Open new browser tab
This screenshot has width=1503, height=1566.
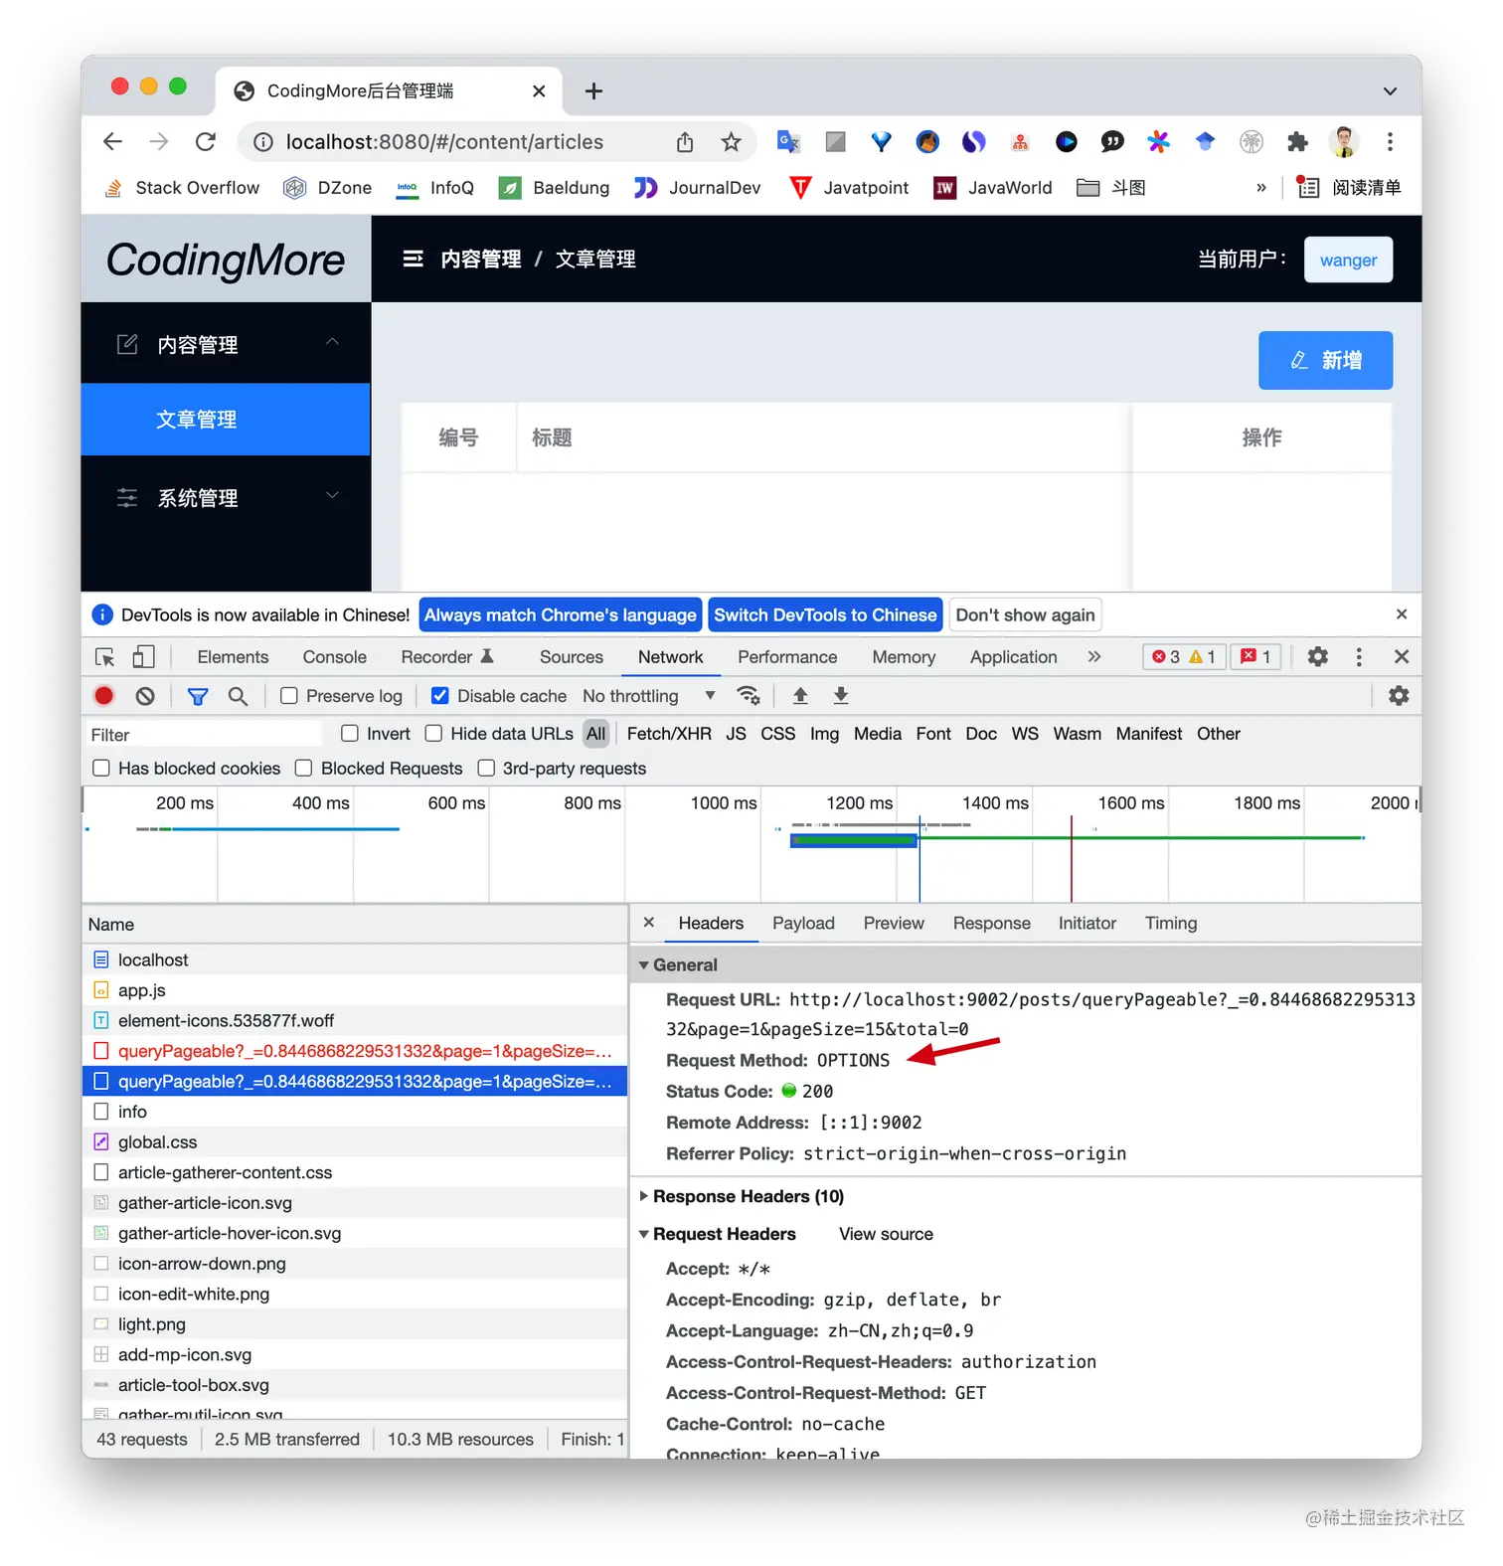593,91
